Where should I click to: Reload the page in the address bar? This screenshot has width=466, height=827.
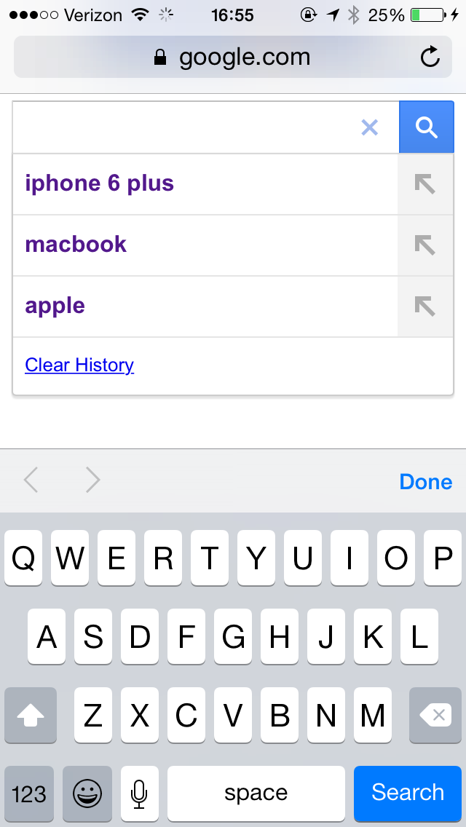[x=430, y=57]
